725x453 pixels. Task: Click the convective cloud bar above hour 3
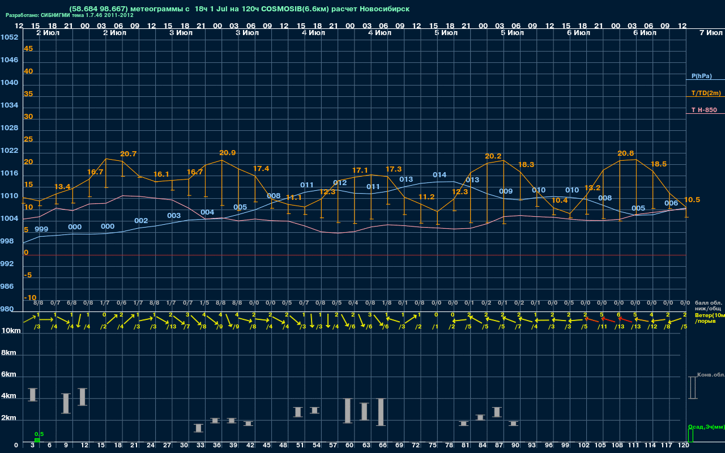33,395
